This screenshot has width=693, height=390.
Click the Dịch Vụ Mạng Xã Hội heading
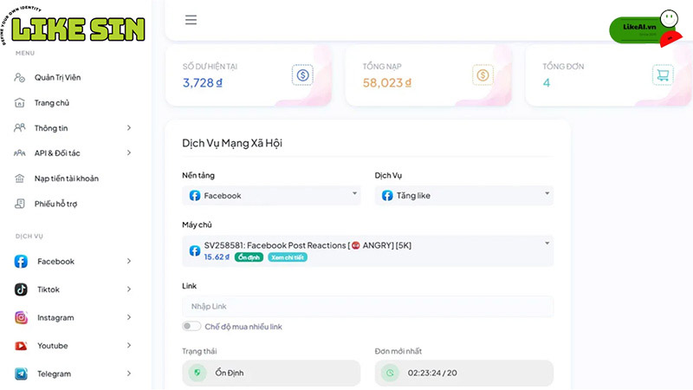point(232,143)
